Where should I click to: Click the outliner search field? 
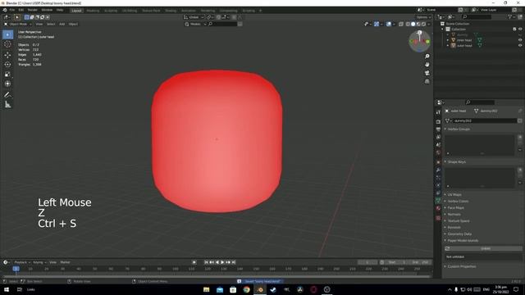tap(477, 16)
